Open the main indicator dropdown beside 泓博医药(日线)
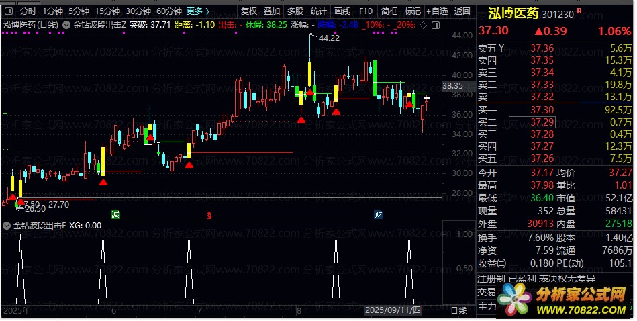Screen dimensions: 637x321 (66, 25)
